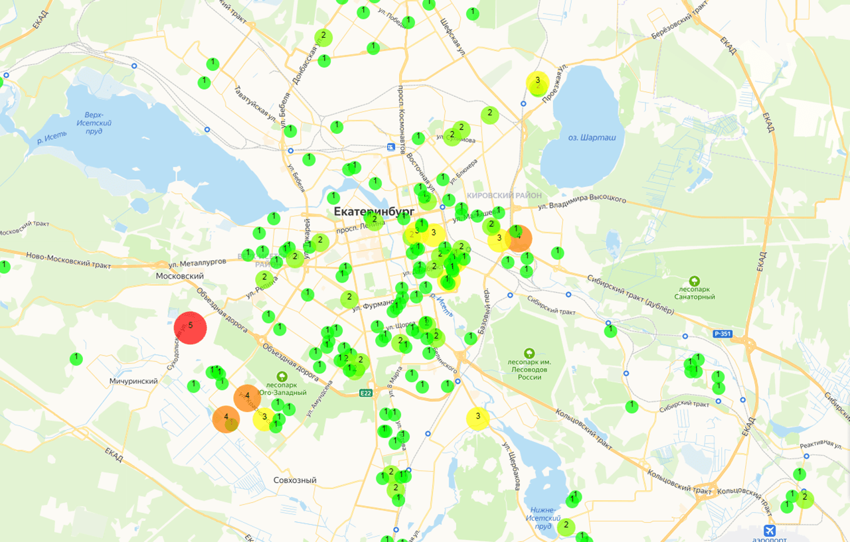The image size is (850, 542).
Task: Open the green 2 cluster beside ул. Токарей
Action: point(319,242)
